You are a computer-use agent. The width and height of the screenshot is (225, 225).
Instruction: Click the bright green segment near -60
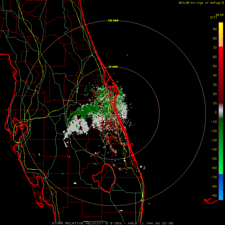221,168
